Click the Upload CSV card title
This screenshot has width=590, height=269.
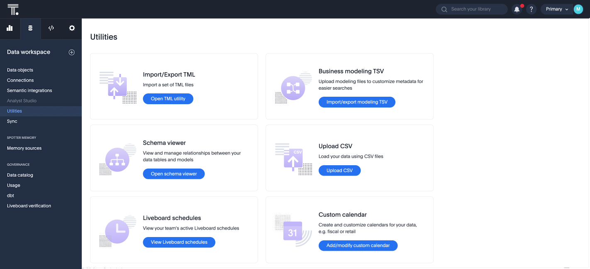pos(335,146)
